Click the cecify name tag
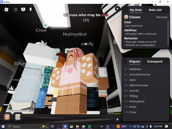This screenshot has width=172, height=129. 87,44
